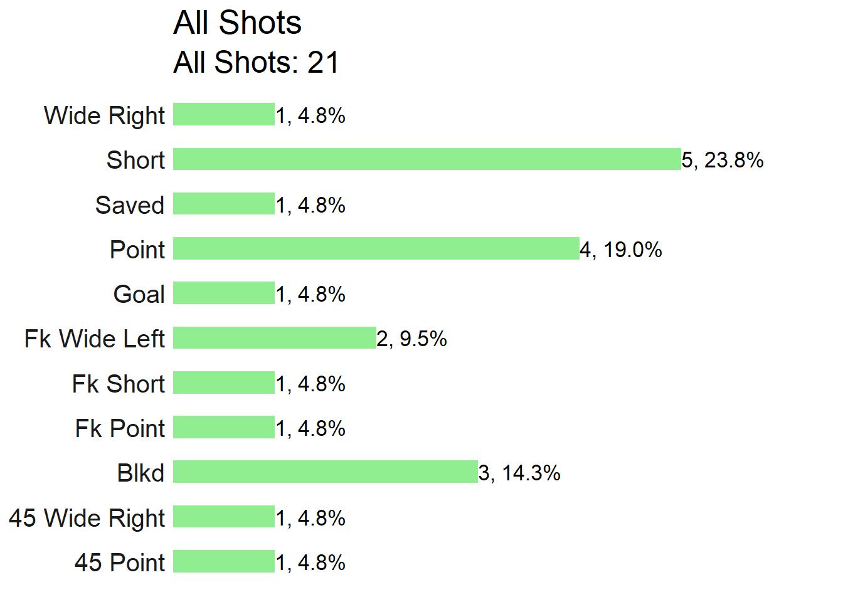Viewport: 843px width, 602px height.
Task: Click the Fk Wide Left bar
Action: [275, 337]
